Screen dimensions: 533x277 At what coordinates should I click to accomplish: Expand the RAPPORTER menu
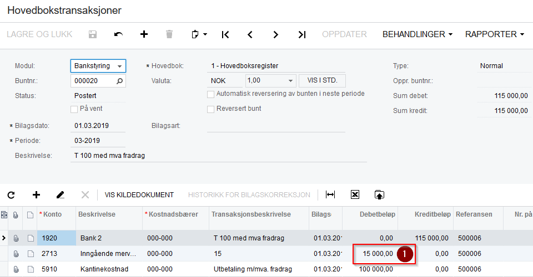[x=495, y=34]
